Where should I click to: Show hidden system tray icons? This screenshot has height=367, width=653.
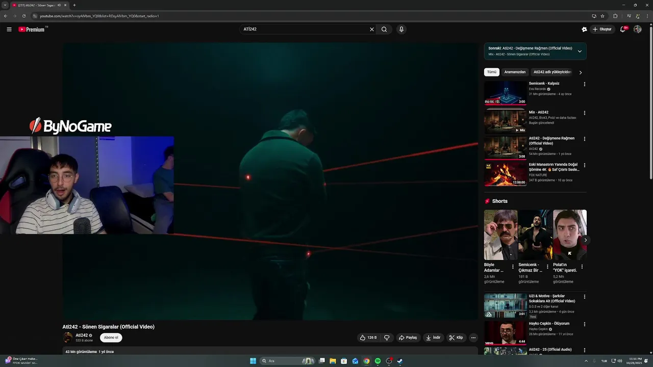pos(586,361)
